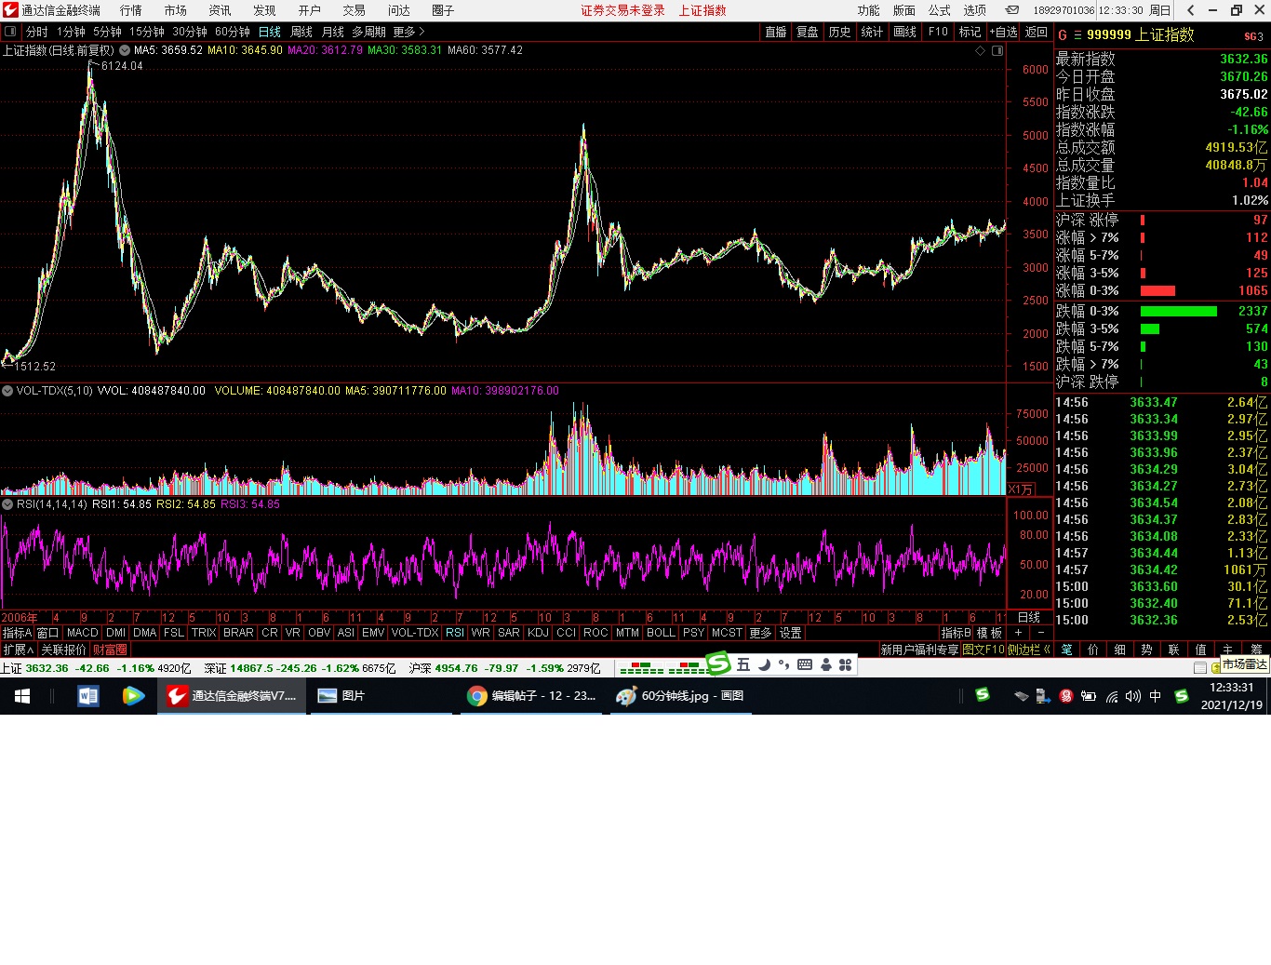Image resolution: width=1271 pixels, height=965 pixels.
Task: Expand the 扩展 panel
Action: click(x=18, y=650)
